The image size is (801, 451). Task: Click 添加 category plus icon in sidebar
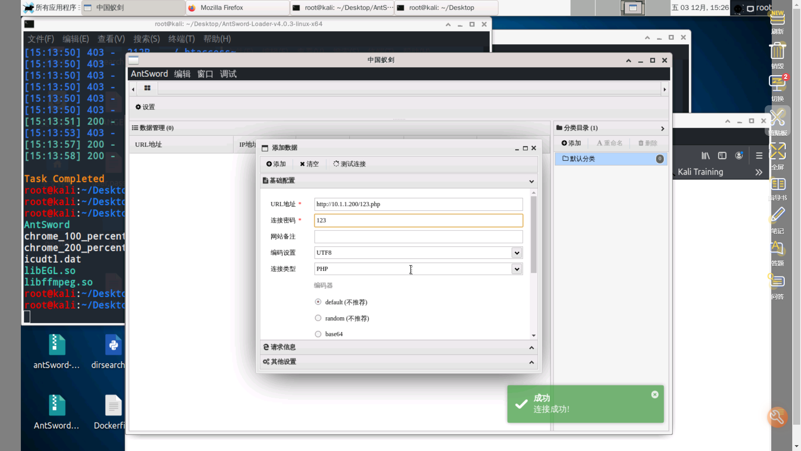564,143
